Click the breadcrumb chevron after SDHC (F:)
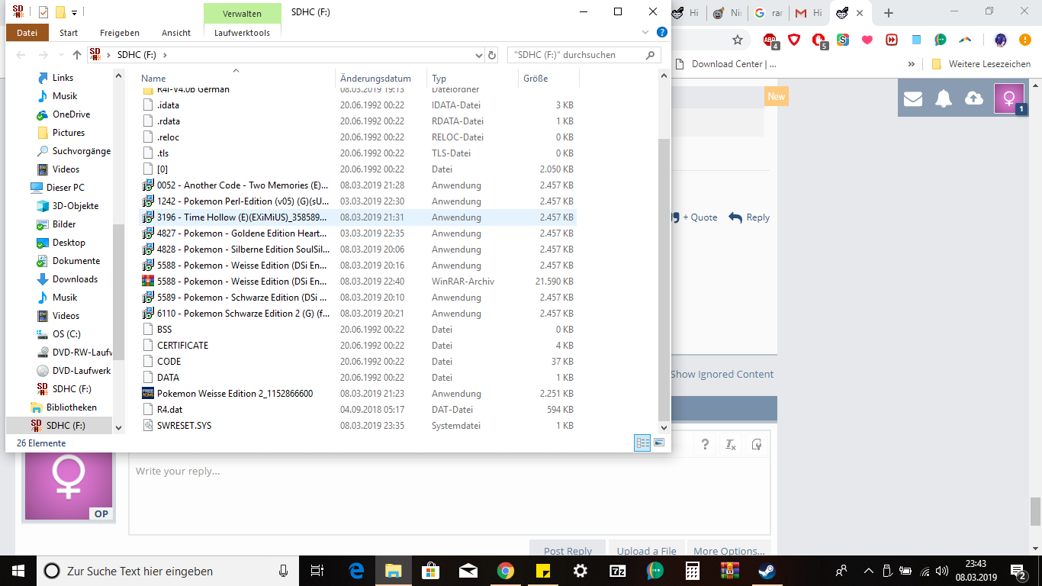 [x=165, y=55]
